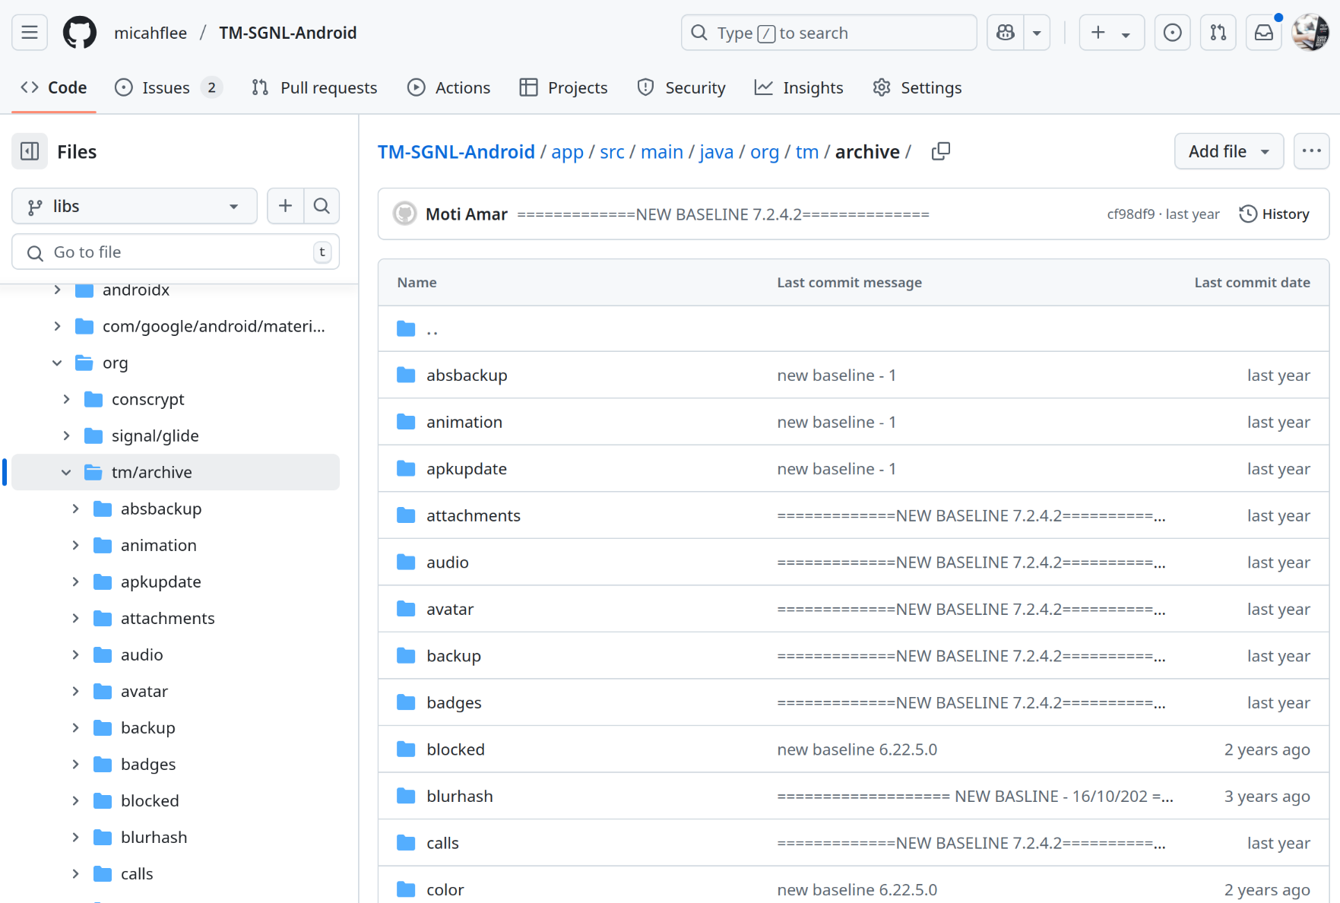Viewport: 1340px width, 903px height.
Task: Open the badges folder in file list
Action: pyautogui.click(x=454, y=702)
